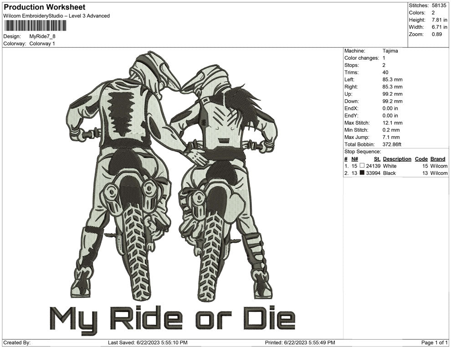The width and height of the screenshot is (451, 347).
Task: Click the embroidery design preview of the riders
Action: click(171, 175)
